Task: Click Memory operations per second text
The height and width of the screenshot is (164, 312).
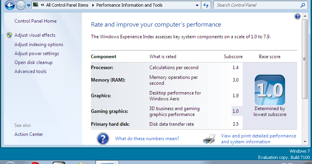Action: click(174, 80)
